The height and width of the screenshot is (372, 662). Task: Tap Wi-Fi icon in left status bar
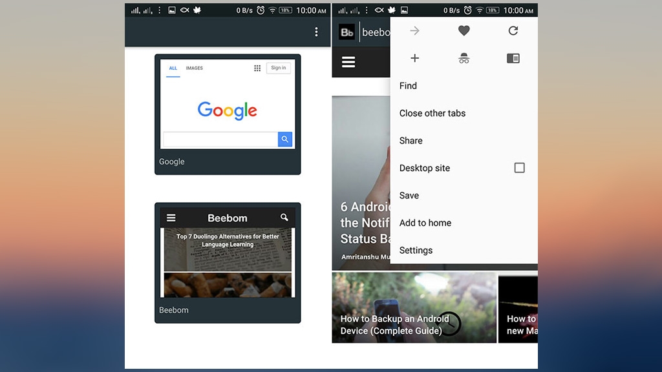pyautogui.click(x=272, y=10)
